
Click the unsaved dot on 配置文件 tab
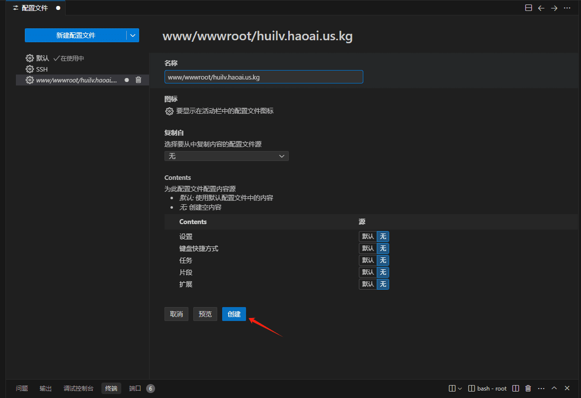pyautogui.click(x=58, y=8)
